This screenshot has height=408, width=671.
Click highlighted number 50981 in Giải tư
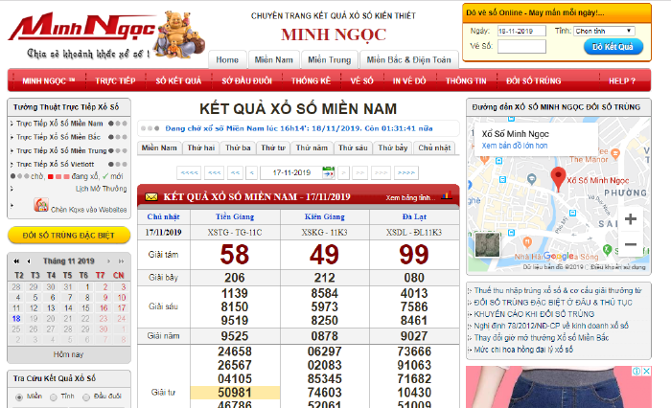click(x=235, y=393)
